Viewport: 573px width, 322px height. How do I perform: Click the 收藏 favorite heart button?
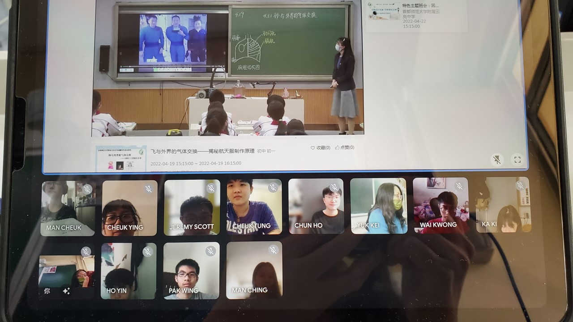pos(320,148)
